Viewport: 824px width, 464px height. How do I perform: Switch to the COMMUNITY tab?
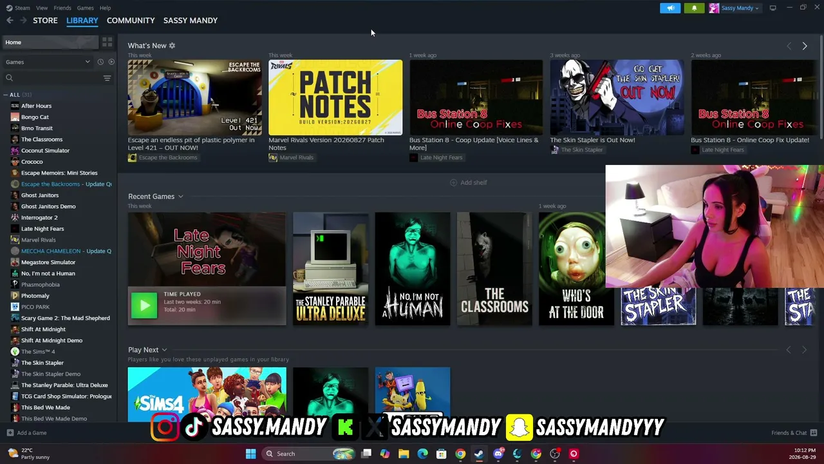pyautogui.click(x=131, y=21)
